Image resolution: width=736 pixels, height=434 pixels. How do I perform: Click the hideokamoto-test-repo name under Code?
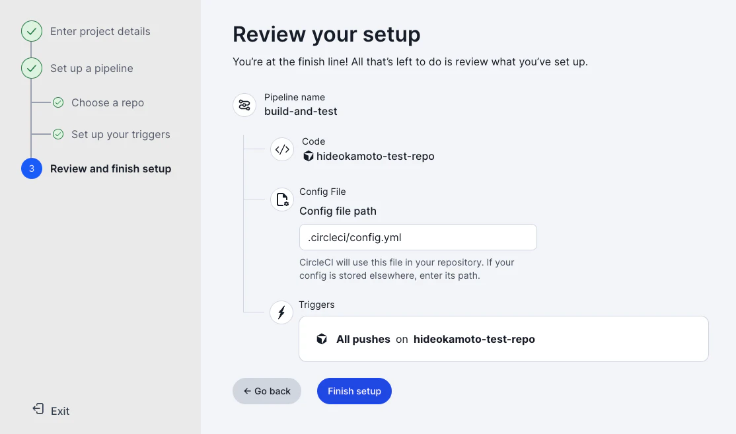pos(375,157)
